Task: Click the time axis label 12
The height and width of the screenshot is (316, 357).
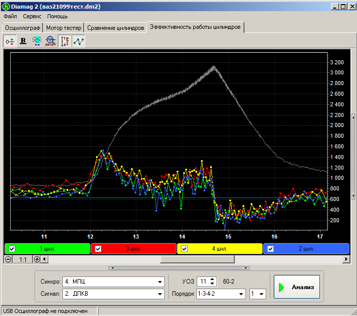Action: pos(90,236)
